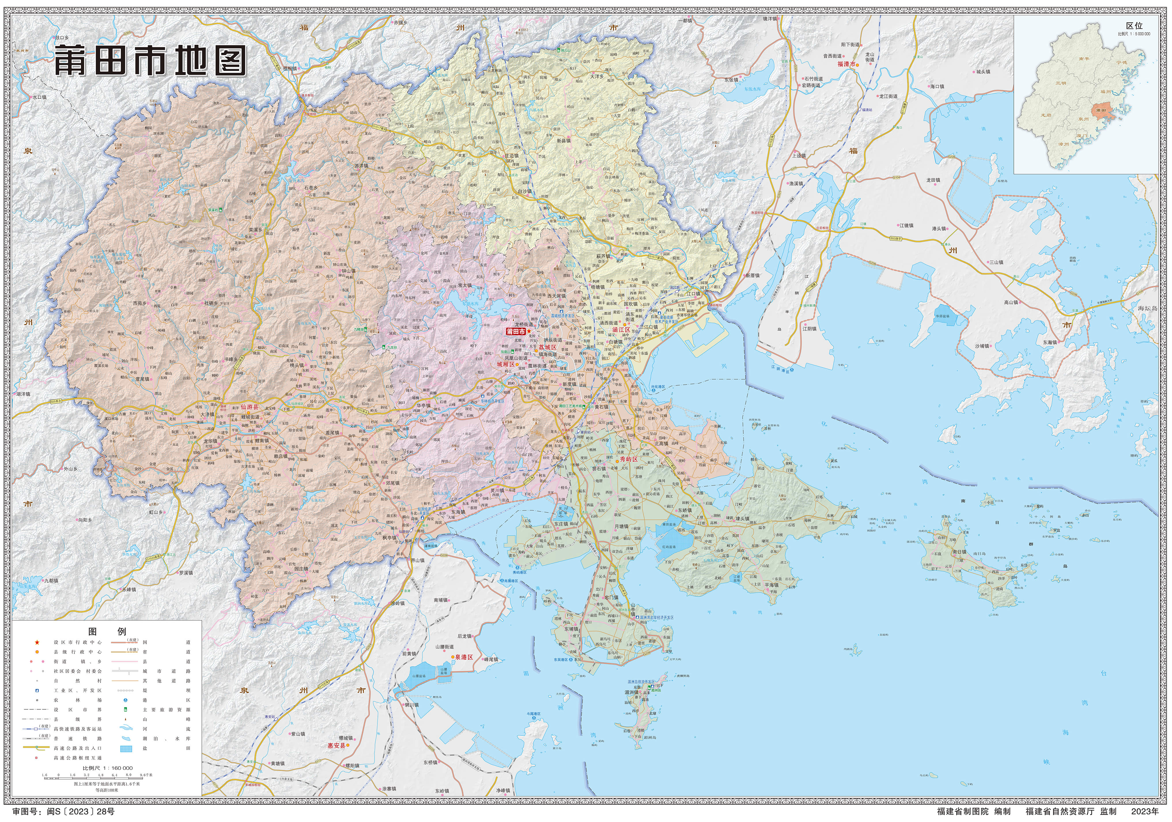The image size is (1172, 822).
Task: Click the green tourism resource legend icon
Action: 126,710
